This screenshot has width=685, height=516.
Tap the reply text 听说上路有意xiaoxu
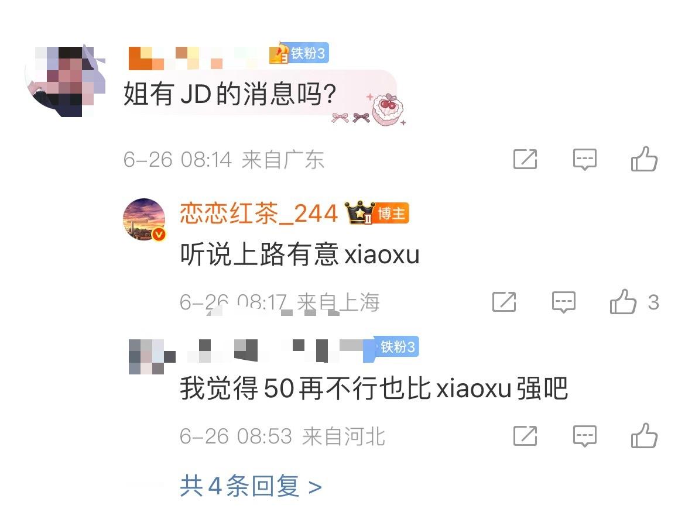pyautogui.click(x=300, y=254)
